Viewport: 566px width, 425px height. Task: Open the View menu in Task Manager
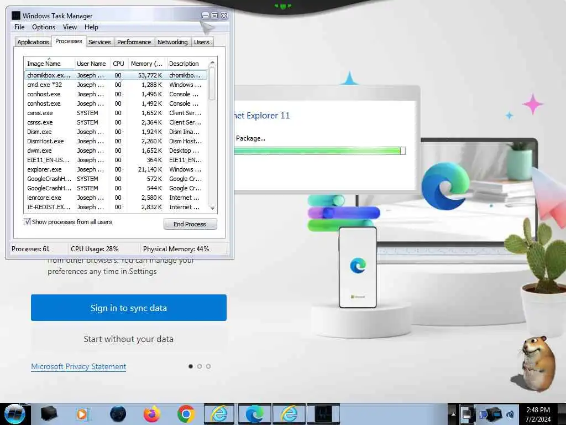pos(70,27)
